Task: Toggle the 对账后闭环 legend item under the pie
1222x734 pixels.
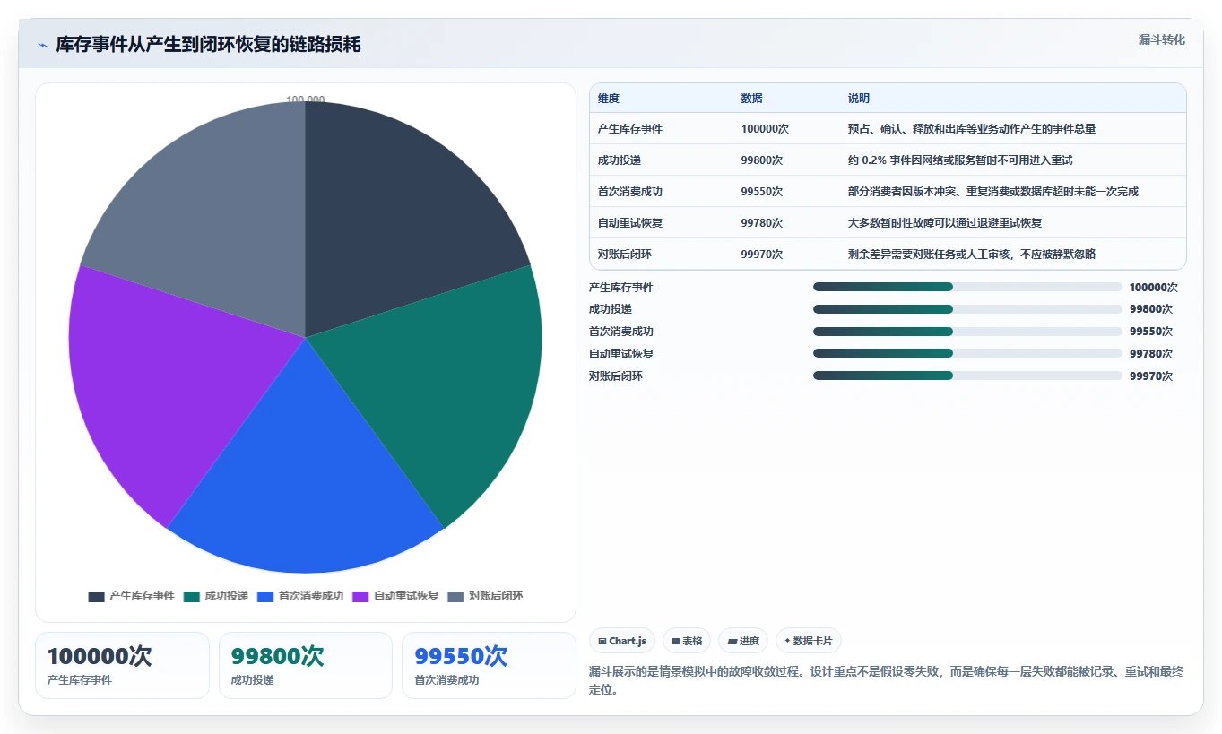Action: tap(485, 596)
